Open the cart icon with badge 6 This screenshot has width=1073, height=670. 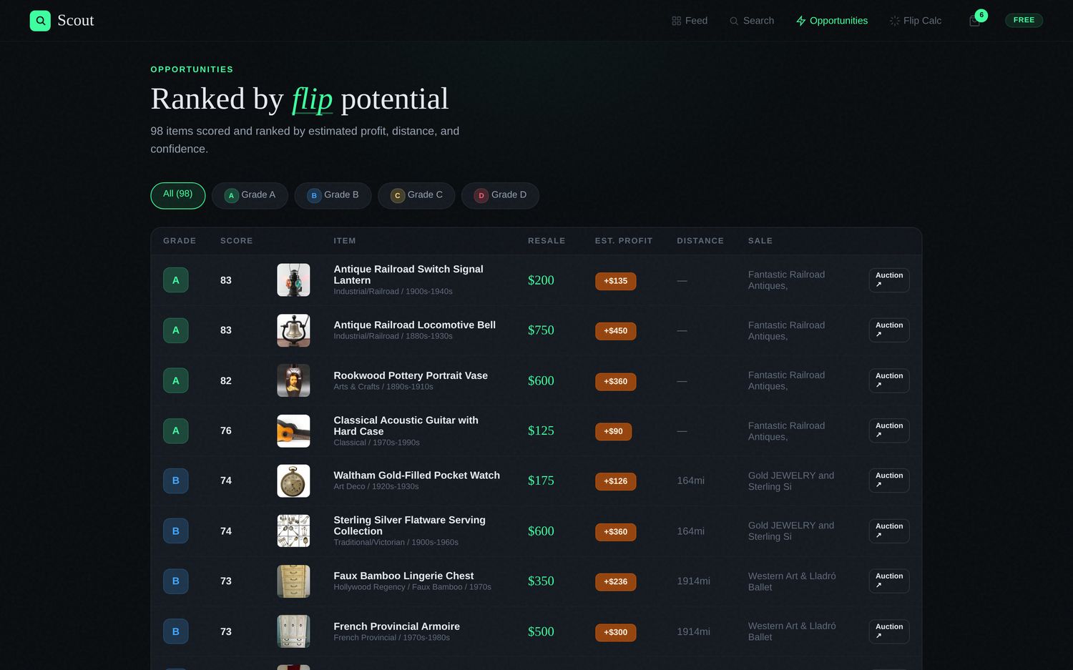coord(975,21)
